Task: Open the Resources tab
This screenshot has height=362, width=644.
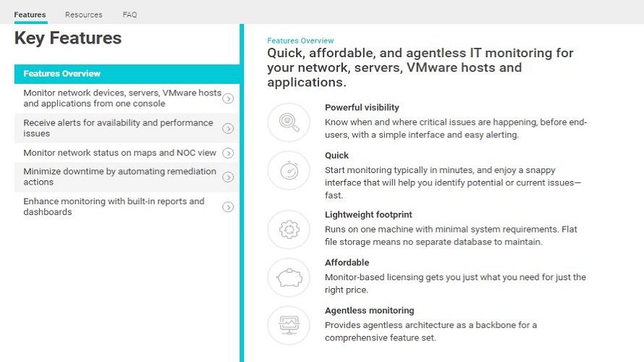Action: coord(83,14)
